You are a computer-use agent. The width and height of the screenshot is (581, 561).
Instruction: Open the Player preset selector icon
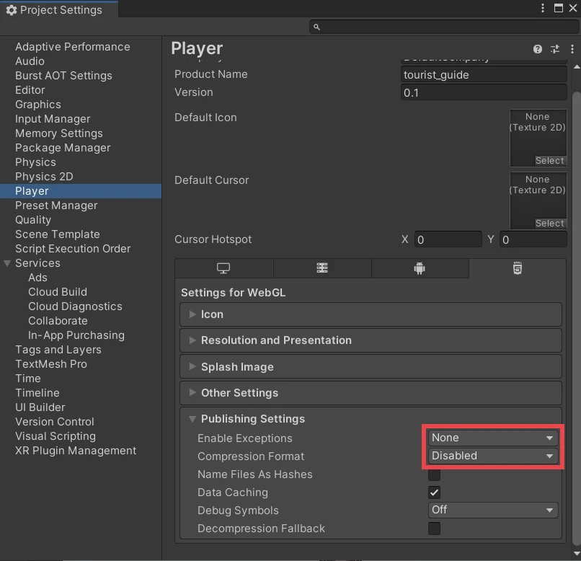point(555,49)
